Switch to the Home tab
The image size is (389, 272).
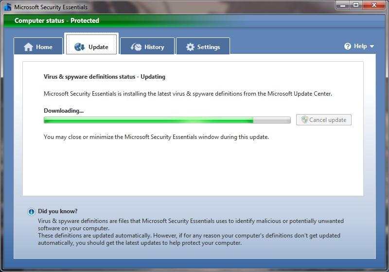pos(44,47)
